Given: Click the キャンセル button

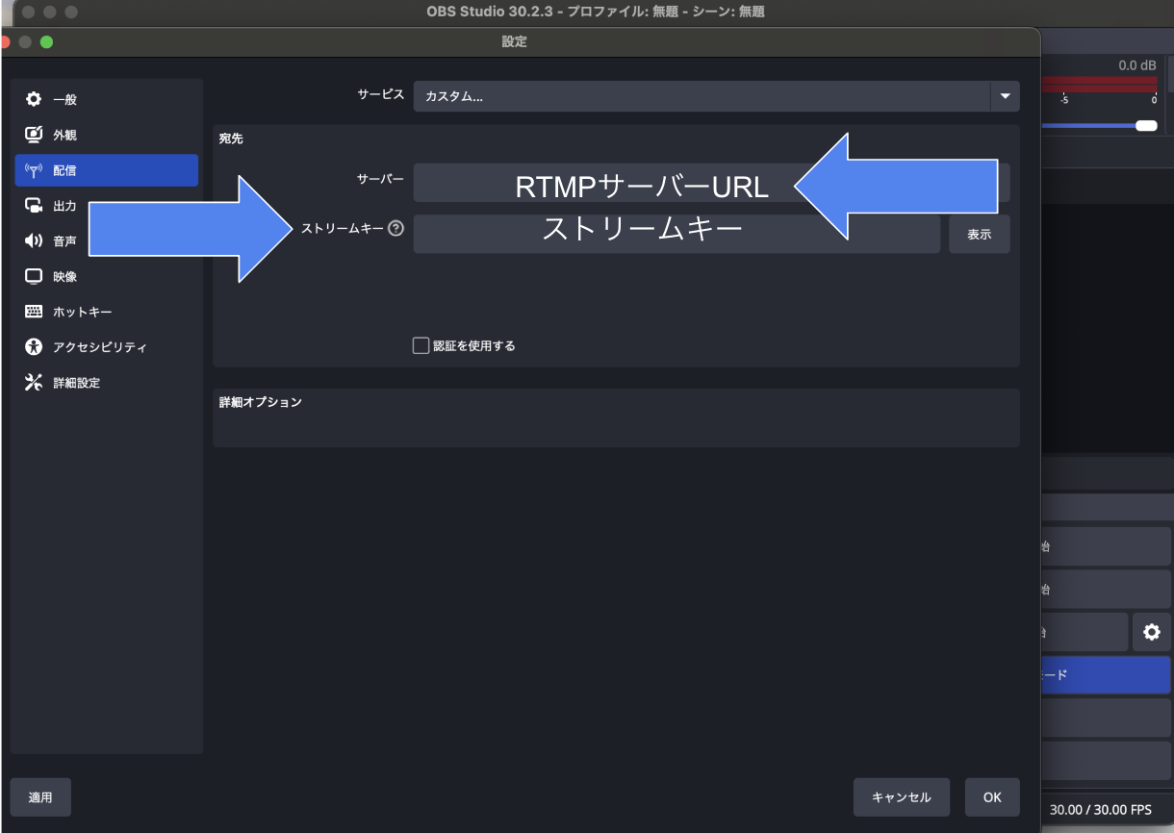Looking at the screenshot, I should coord(901,797).
